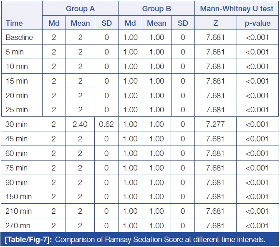
Task: Click the 7.277 Z value cell
Action: 215,124
